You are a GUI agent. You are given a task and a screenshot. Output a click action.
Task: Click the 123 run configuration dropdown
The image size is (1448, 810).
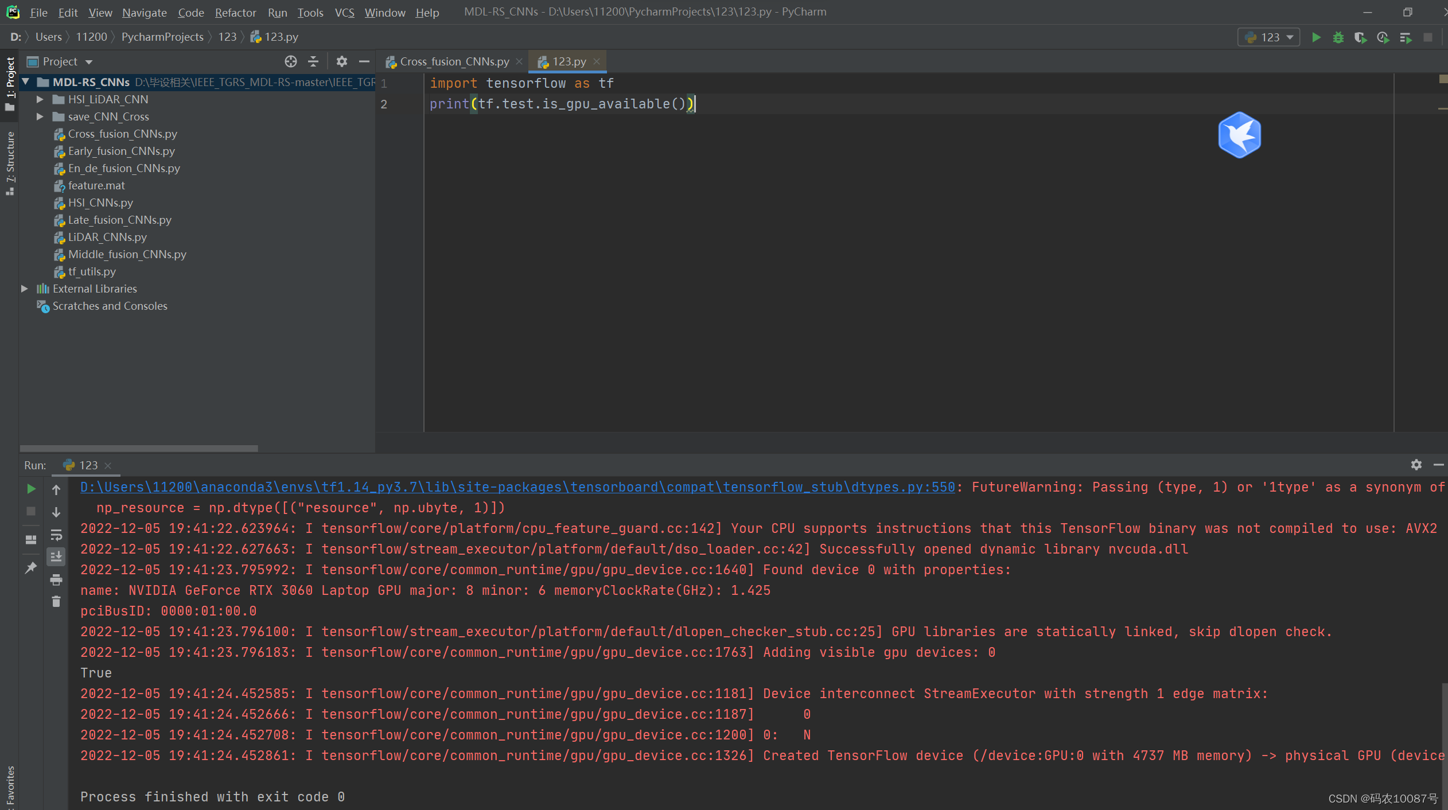[1268, 37]
